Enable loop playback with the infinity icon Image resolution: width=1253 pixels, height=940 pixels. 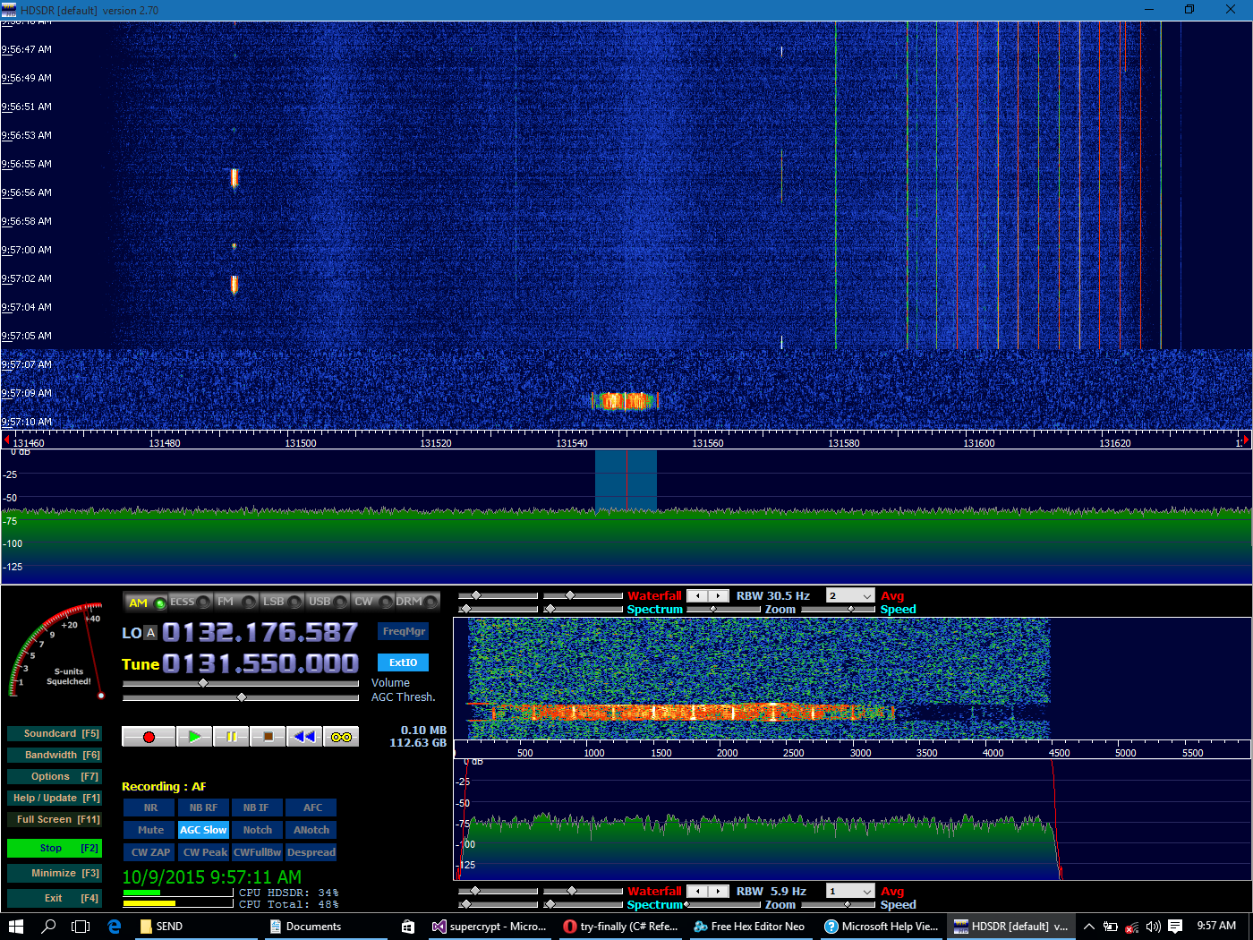coord(341,736)
